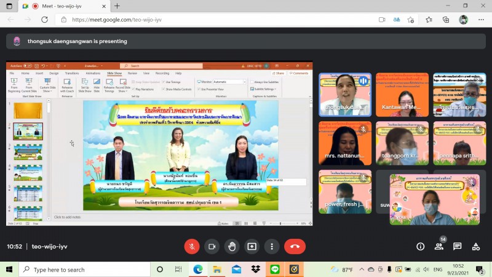Open a new browser tab
The height and width of the screenshot is (277, 492).
[117, 6]
